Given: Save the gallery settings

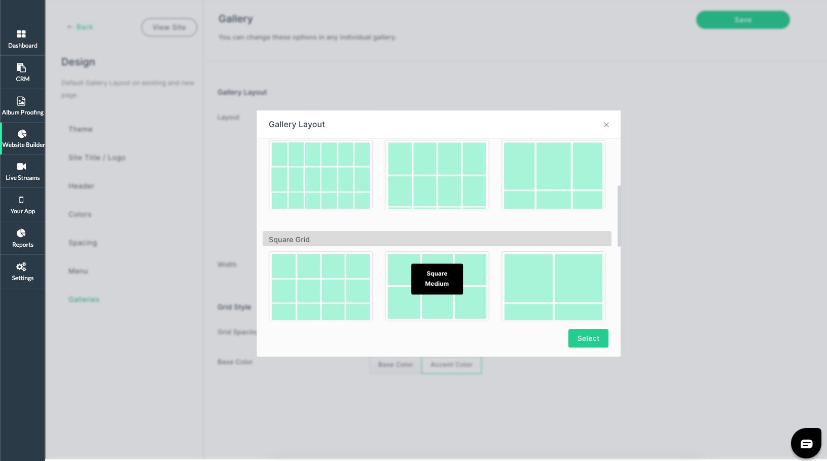Looking at the screenshot, I should (743, 20).
